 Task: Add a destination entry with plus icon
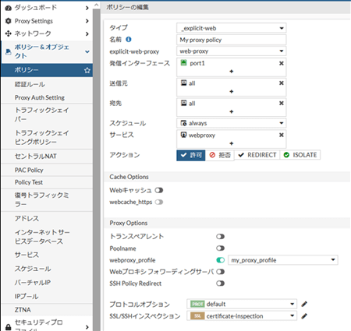coord(232,111)
